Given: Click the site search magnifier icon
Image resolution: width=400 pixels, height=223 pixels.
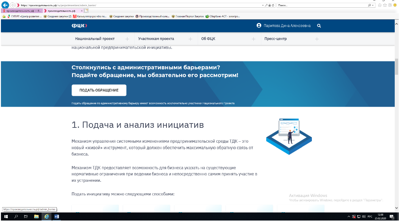Looking at the screenshot, I should tap(319, 26).
